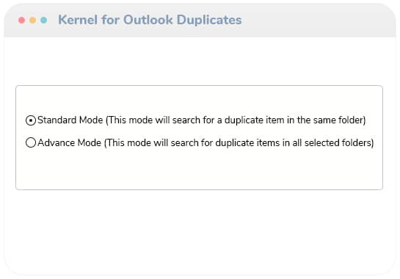Select the Advance Mode radio button
The image size is (400, 279).
(x=31, y=142)
